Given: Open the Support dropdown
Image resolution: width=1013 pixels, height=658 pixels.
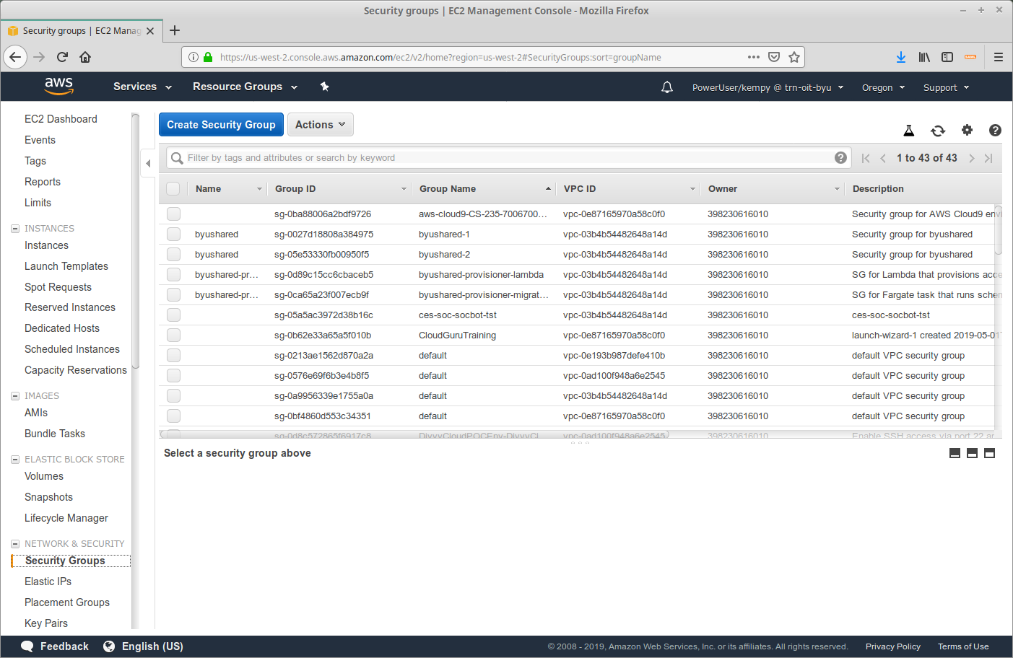Looking at the screenshot, I should (946, 87).
